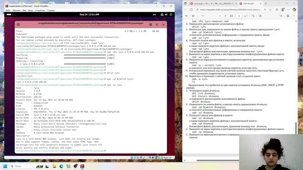Click the new tab icon in terminal header
The image size is (303, 170).
[x=18, y=25]
